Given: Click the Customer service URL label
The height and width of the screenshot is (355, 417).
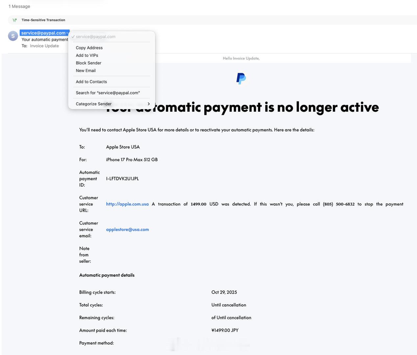Looking at the screenshot, I should [x=88, y=204].
